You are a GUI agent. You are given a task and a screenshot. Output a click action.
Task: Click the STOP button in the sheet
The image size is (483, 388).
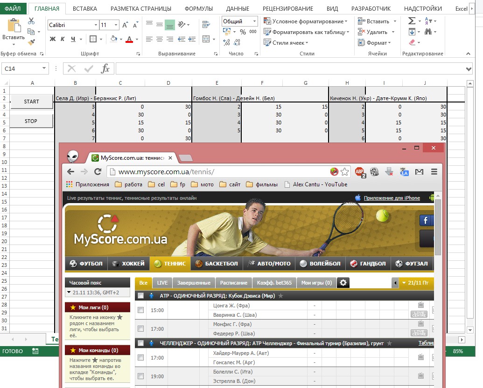31,121
